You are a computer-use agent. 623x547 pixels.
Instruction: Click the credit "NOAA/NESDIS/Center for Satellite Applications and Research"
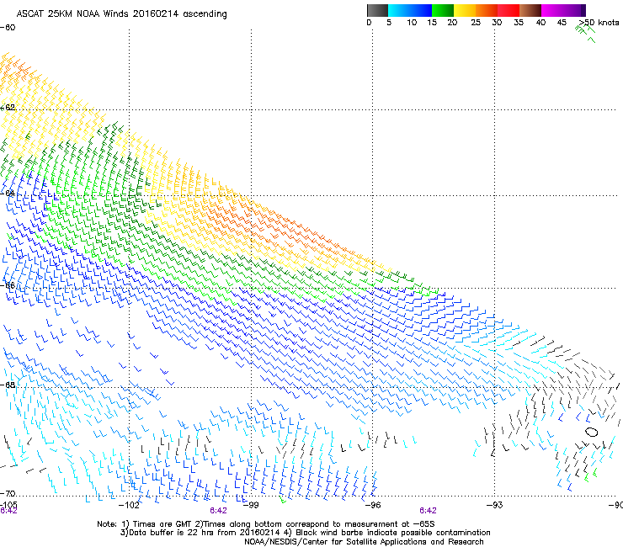[x=364, y=542]
